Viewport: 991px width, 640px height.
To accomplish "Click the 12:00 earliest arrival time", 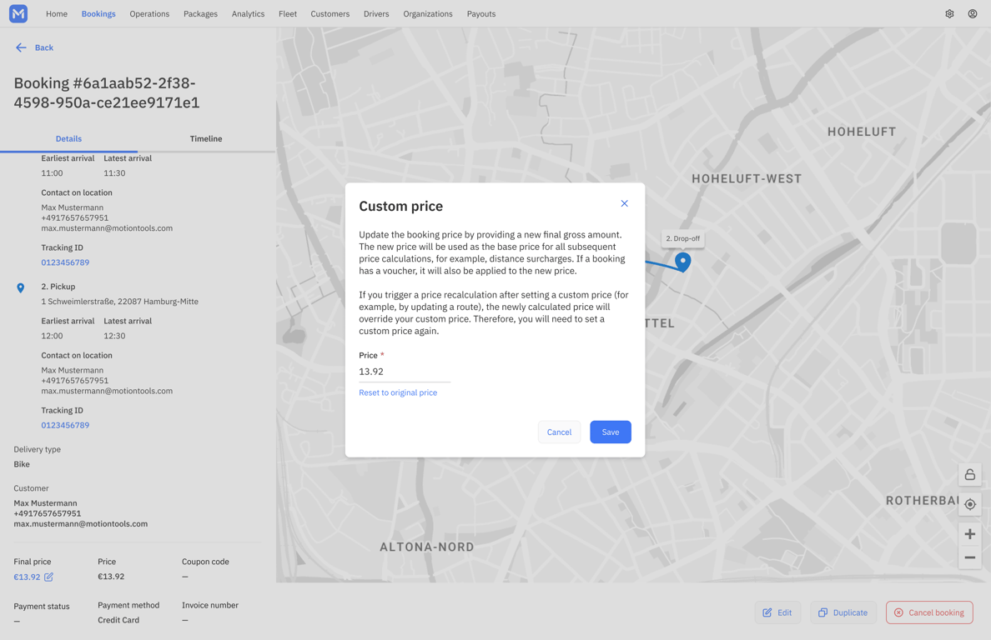I will click(52, 336).
